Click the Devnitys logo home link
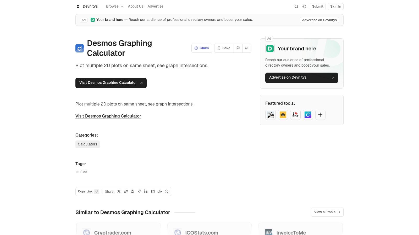Viewport: 419px width, 235px height. (87, 7)
